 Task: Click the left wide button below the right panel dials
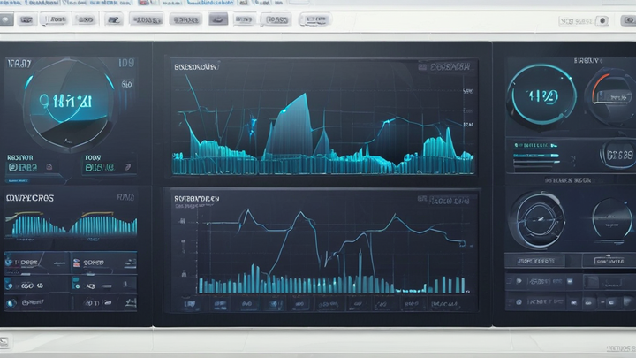(x=535, y=261)
